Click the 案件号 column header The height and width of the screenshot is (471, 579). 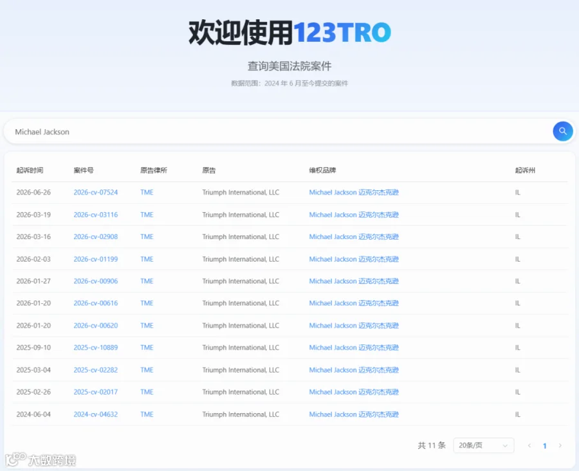point(84,170)
